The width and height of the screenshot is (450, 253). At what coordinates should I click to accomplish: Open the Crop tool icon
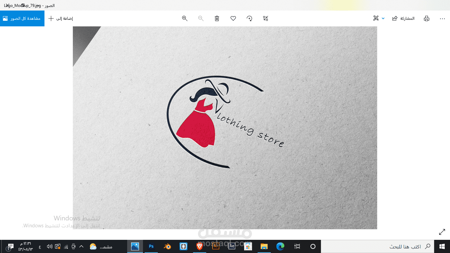[265, 18]
